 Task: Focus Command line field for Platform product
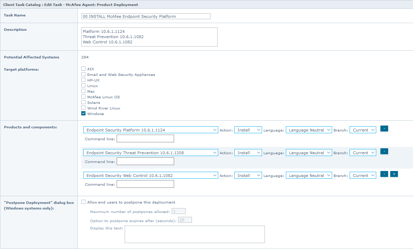click(145, 139)
